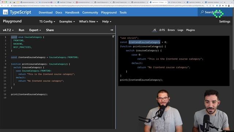Click the BACKEND enum member on line 3
The image size is (234, 132).
(x=18, y=44)
